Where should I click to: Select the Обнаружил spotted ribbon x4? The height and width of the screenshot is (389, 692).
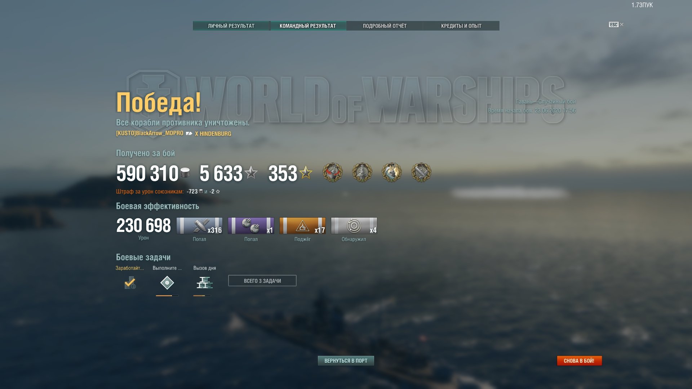(354, 226)
